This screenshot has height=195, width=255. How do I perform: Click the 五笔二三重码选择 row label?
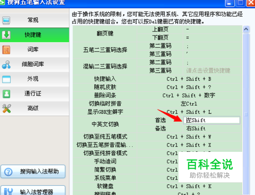point(105,50)
